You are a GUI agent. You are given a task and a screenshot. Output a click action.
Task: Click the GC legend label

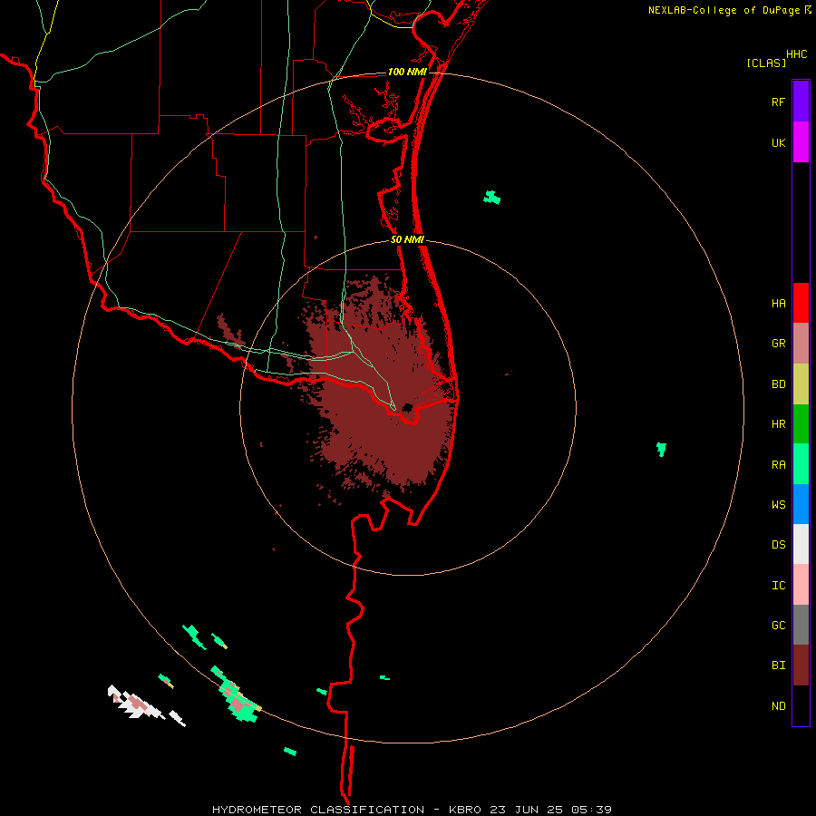tap(778, 626)
